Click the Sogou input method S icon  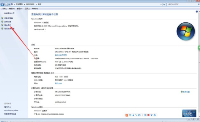coord(127,115)
